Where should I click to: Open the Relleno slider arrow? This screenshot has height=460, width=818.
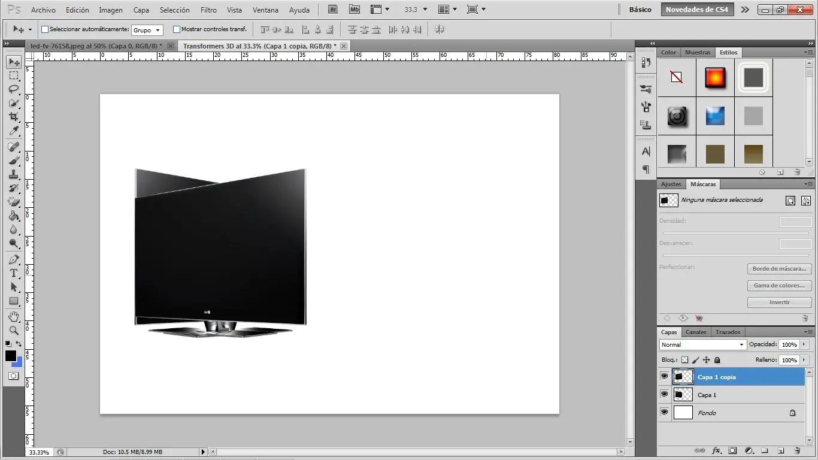pos(804,360)
